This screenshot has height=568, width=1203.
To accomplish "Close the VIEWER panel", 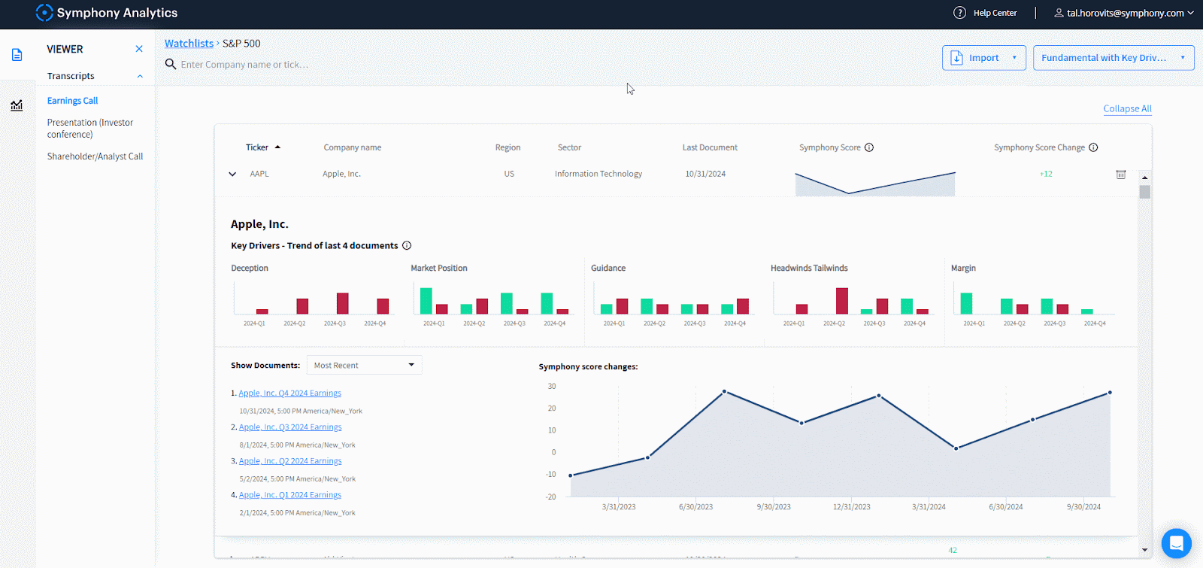I will click(x=139, y=49).
